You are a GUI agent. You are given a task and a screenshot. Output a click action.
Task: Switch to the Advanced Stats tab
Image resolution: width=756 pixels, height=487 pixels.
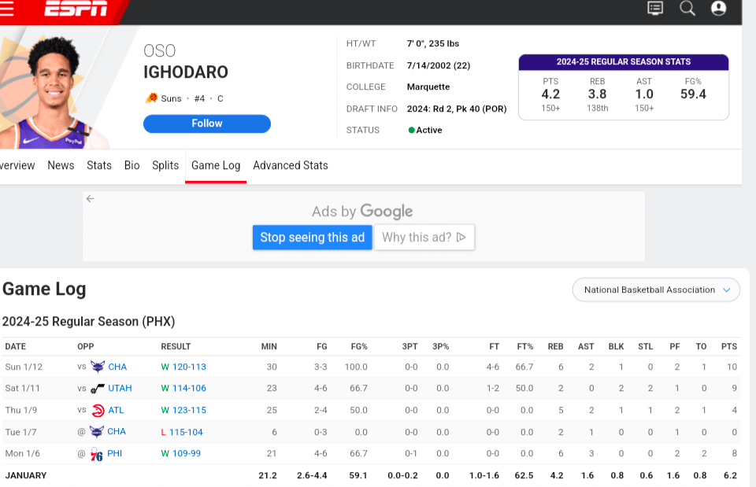click(x=290, y=165)
